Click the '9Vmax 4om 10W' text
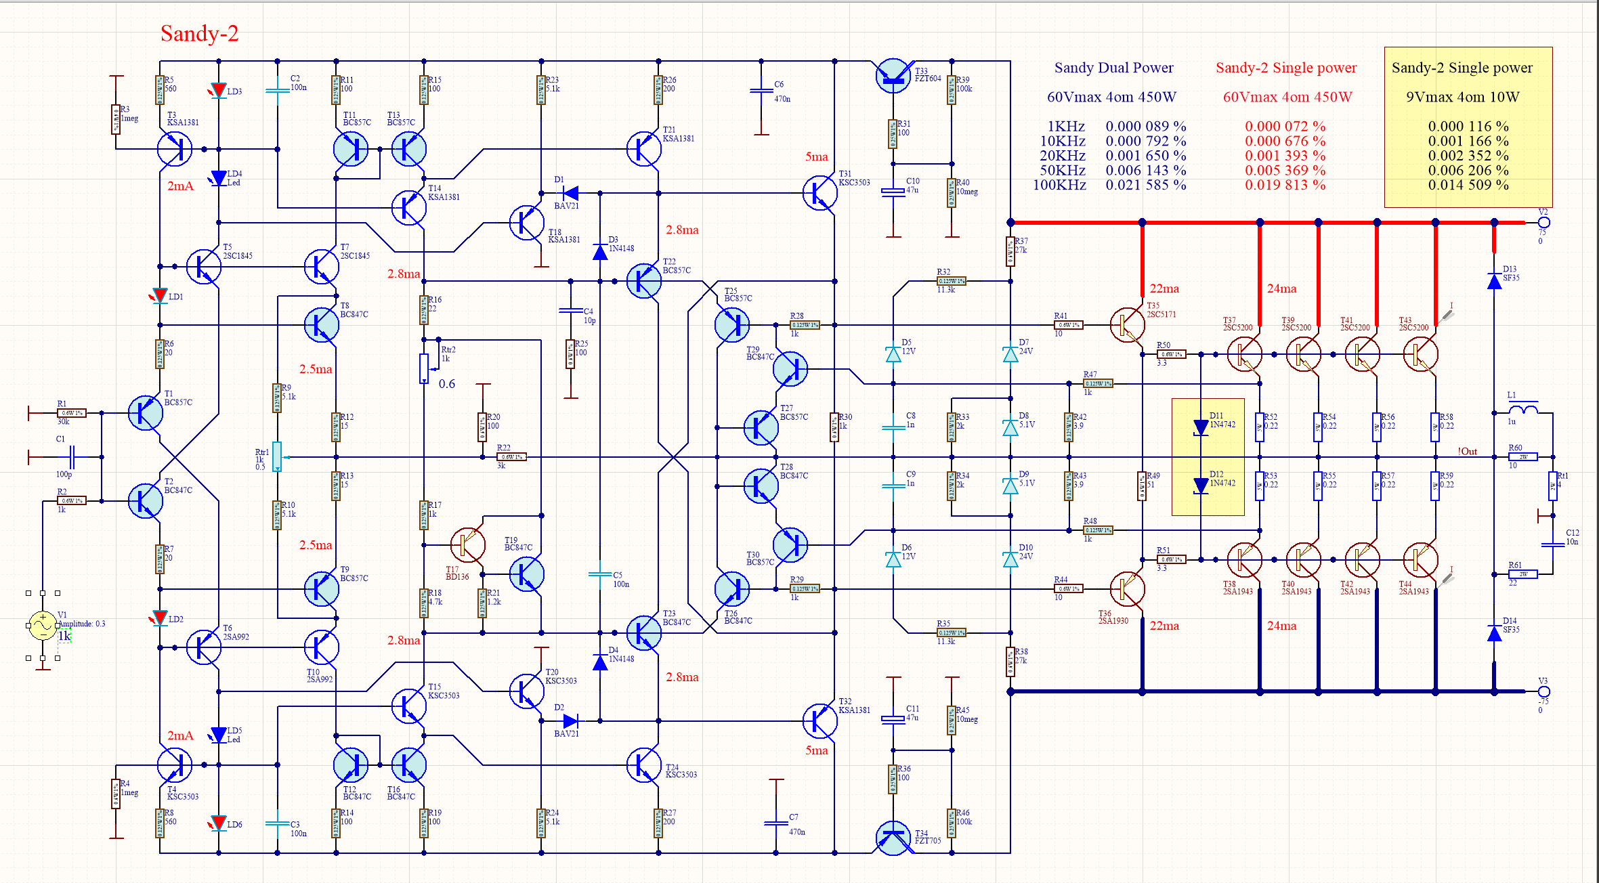 pyautogui.click(x=1463, y=97)
